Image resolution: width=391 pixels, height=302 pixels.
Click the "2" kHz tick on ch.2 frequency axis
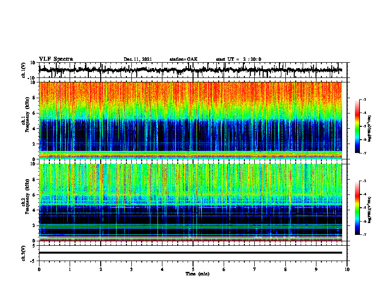[34, 226]
